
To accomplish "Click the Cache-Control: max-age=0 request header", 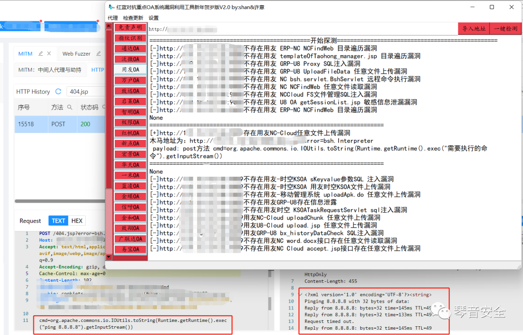I will coord(72,274).
